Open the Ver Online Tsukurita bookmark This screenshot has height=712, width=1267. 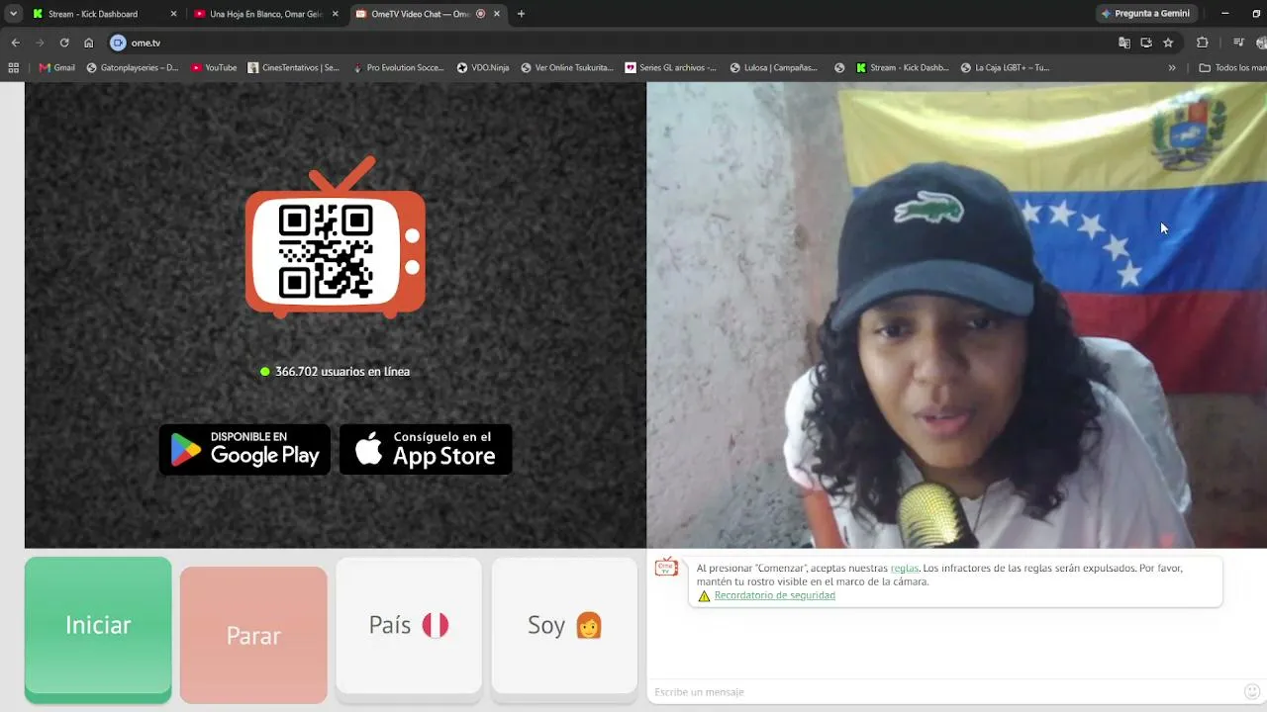567,68
